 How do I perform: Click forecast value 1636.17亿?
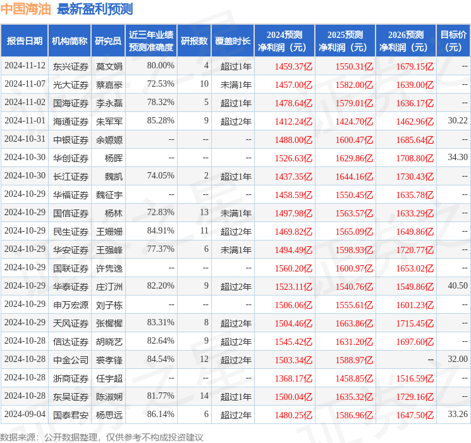click(x=415, y=103)
